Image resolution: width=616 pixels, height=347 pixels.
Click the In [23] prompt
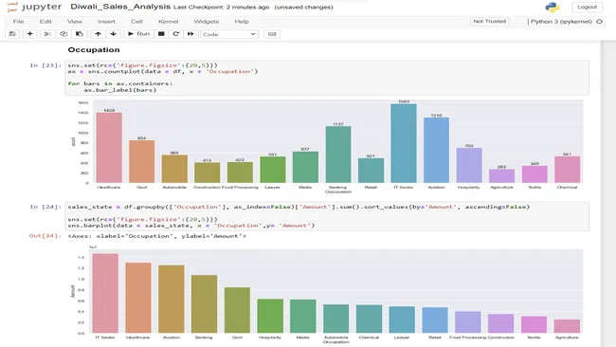[45, 65]
